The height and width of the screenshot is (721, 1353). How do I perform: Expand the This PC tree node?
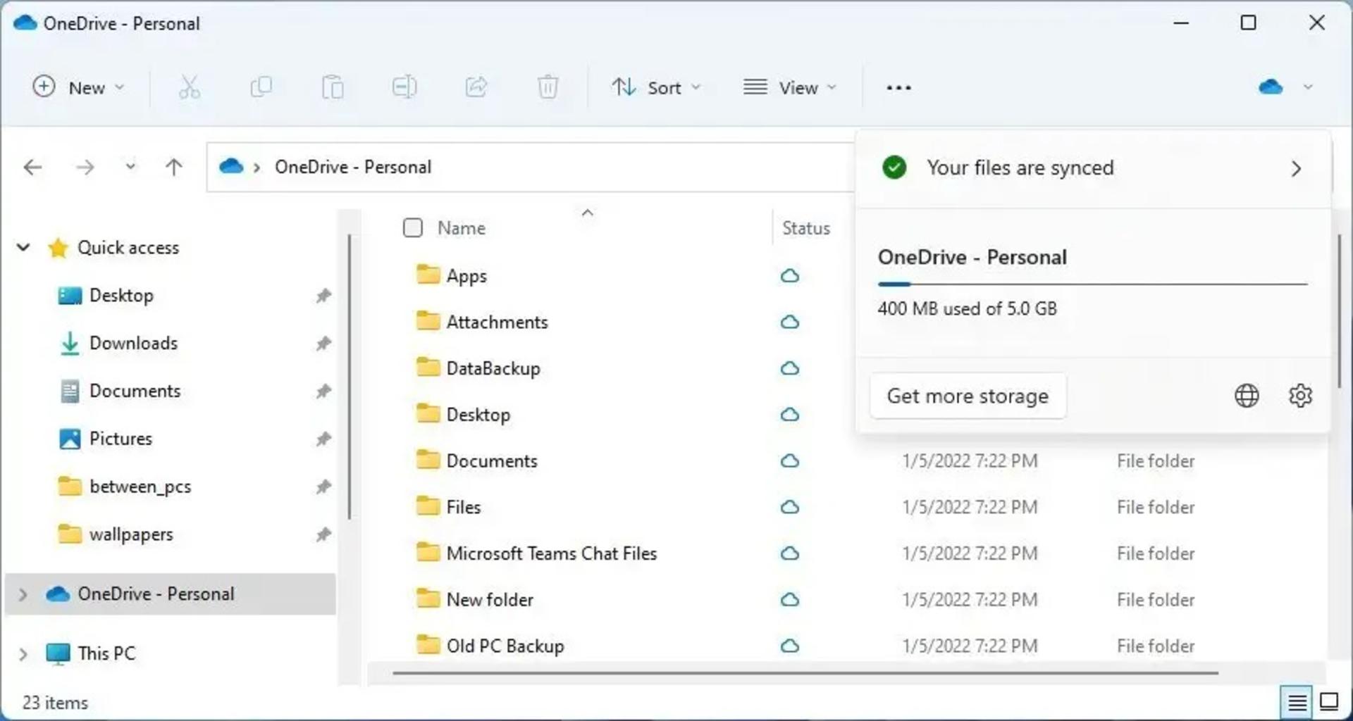pos(23,654)
